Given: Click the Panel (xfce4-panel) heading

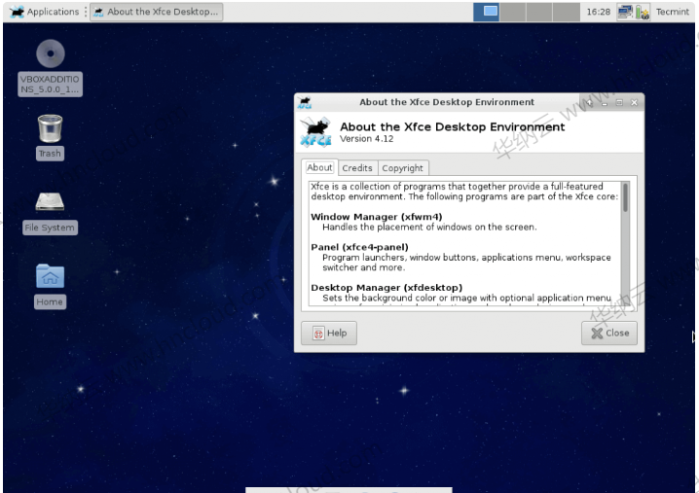Looking at the screenshot, I should (359, 247).
